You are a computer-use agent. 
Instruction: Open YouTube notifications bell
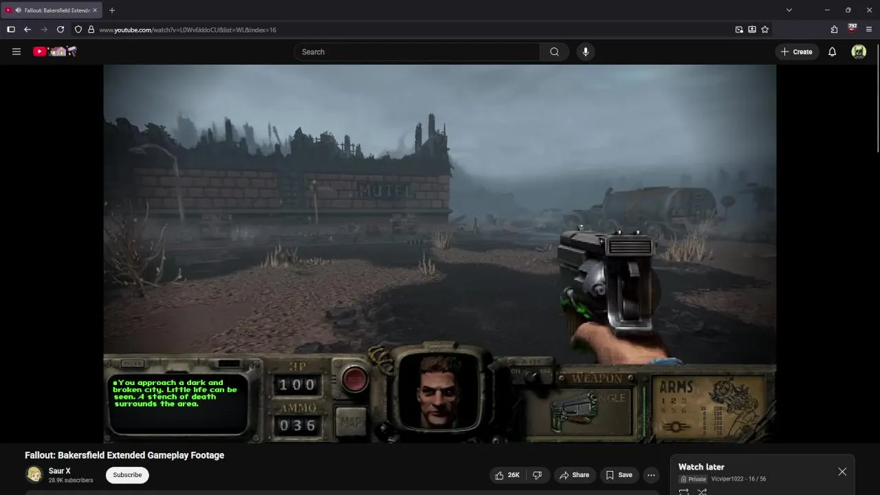(x=832, y=52)
